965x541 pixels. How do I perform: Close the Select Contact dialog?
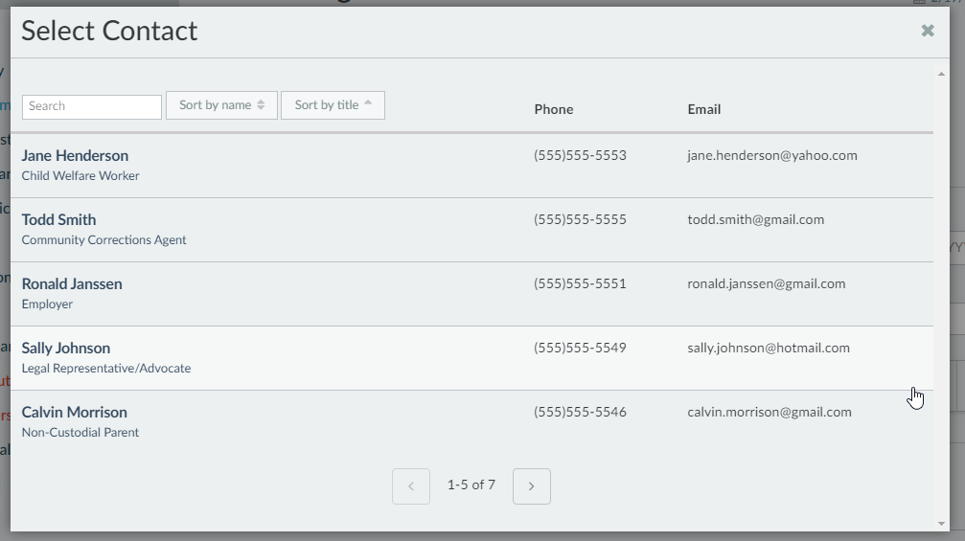[927, 31]
